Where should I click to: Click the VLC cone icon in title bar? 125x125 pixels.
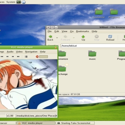[56, 47]
